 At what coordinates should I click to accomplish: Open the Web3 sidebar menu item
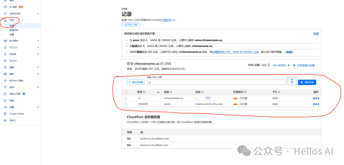click(12, 120)
